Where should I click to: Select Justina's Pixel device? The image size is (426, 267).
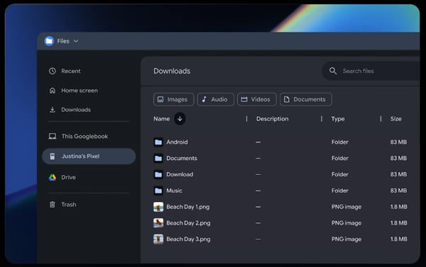click(89, 156)
